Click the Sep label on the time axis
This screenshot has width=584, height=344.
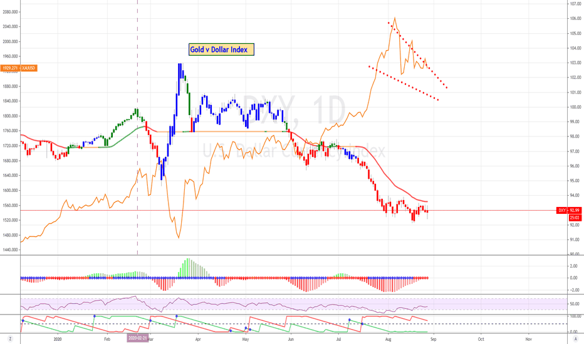tap(433, 339)
